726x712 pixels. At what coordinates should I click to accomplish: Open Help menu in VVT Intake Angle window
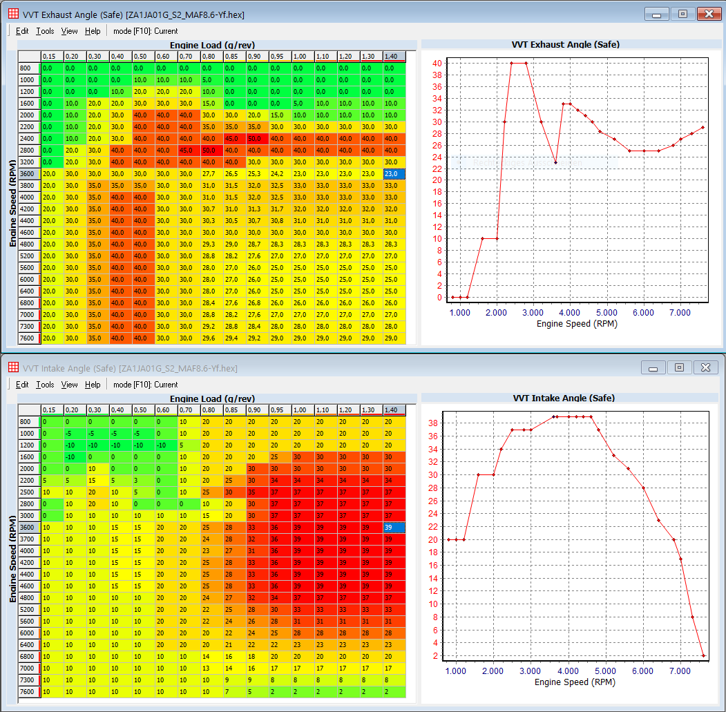(93, 385)
